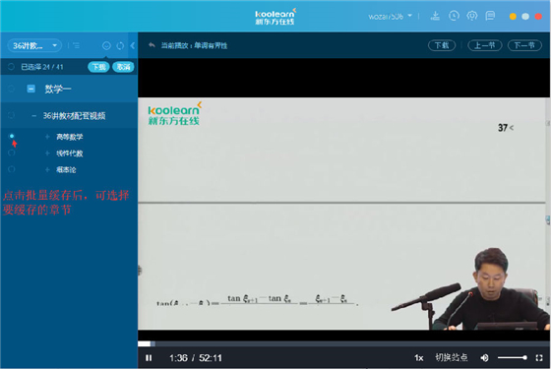Select the 高等数学 radio circle

pyautogui.click(x=12, y=137)
